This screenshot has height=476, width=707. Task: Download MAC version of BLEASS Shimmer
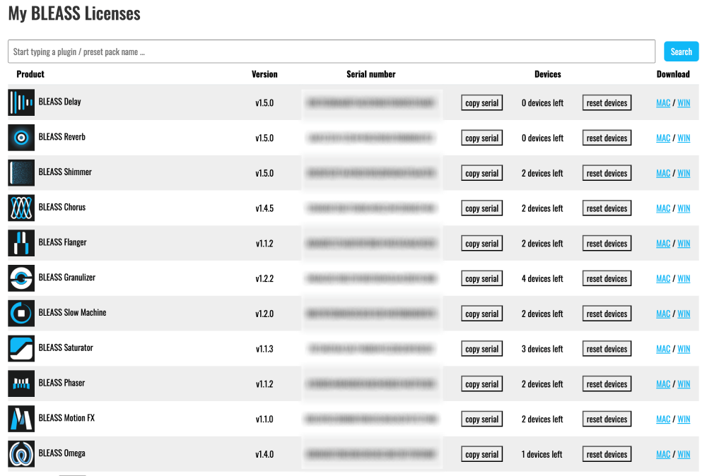pyautogui.click(x=662, y=173)
